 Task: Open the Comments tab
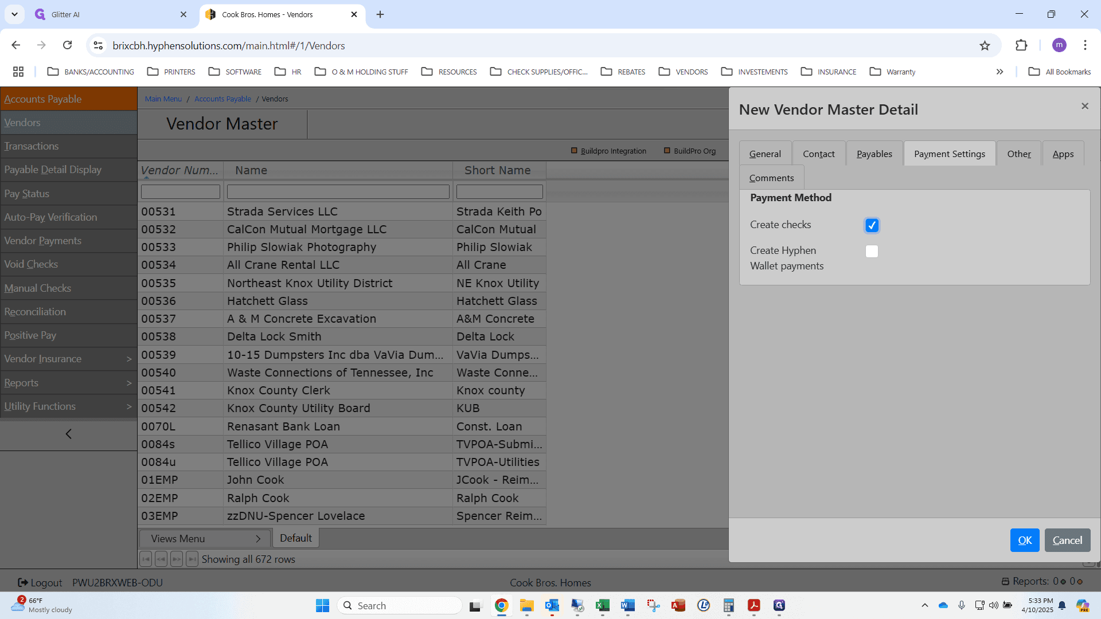coord(771,178)
